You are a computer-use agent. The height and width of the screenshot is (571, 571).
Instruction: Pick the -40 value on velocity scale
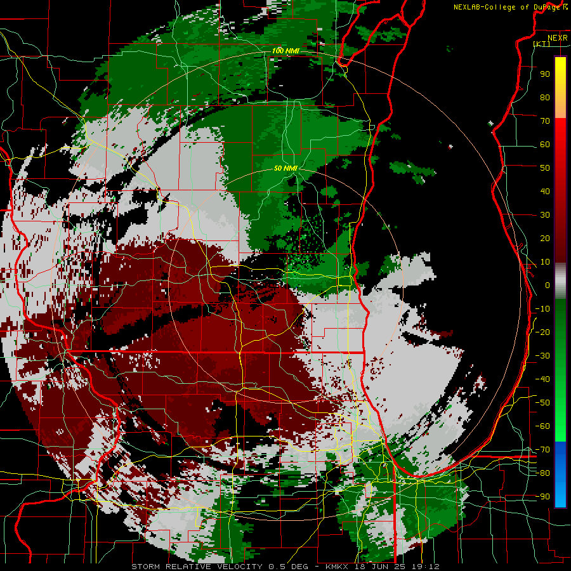pos(542,379)
